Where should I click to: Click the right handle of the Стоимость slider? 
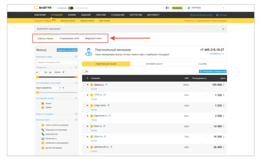(x=76, y=77)
